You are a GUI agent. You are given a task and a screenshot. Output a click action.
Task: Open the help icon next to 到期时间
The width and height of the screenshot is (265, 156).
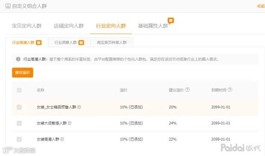pyautogui.click(x=230, y=90)
